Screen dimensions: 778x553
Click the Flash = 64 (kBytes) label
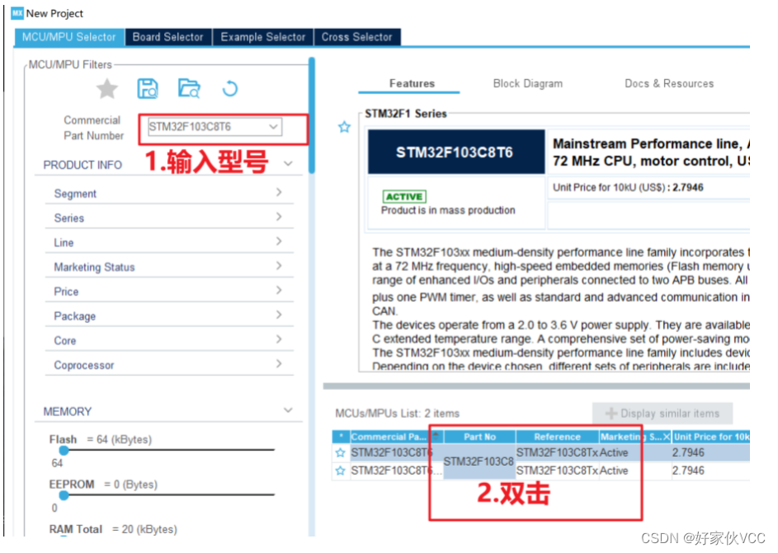[100, 439]
